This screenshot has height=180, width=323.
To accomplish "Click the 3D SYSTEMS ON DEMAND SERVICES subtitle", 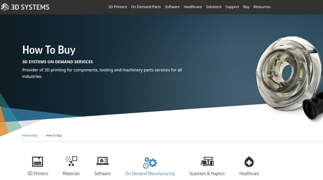I will [x=57, y=62].
